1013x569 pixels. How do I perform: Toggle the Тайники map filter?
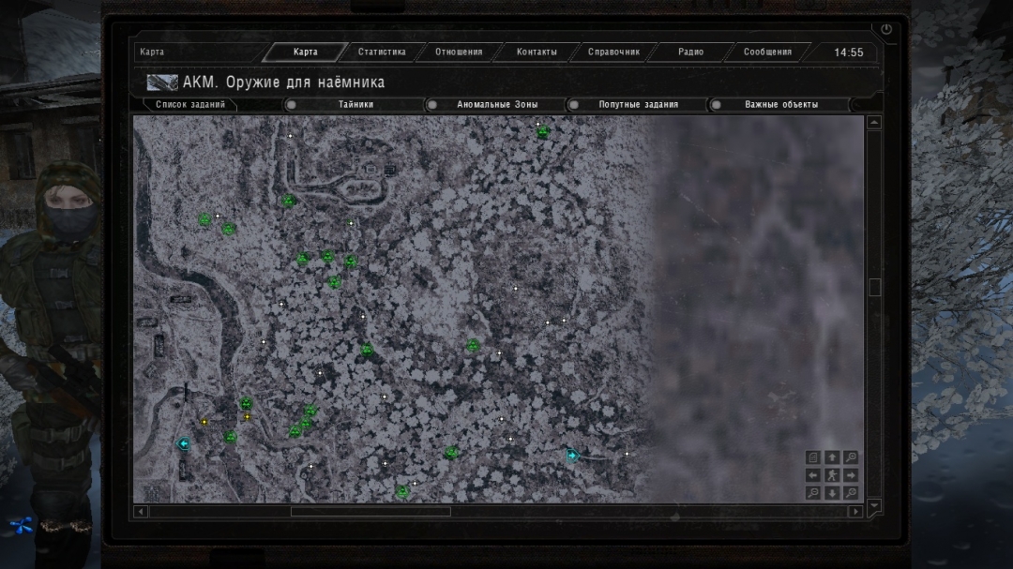click(355, 105)
